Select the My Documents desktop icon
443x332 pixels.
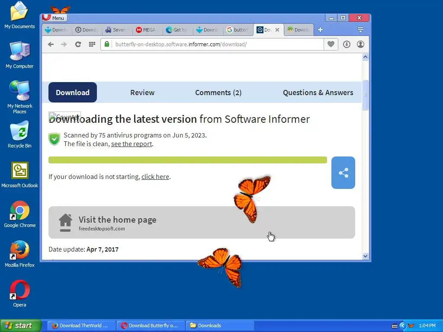point(19,16)
